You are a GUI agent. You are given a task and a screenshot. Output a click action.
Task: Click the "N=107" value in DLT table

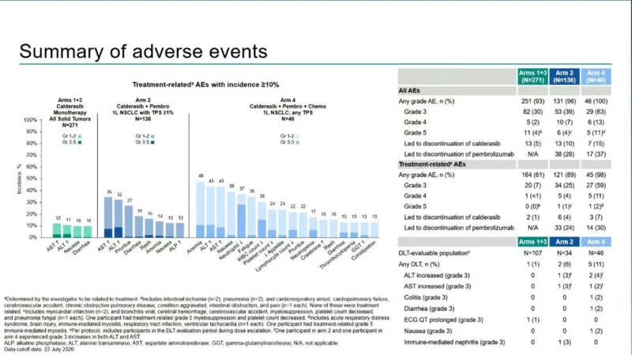[532, 253]
